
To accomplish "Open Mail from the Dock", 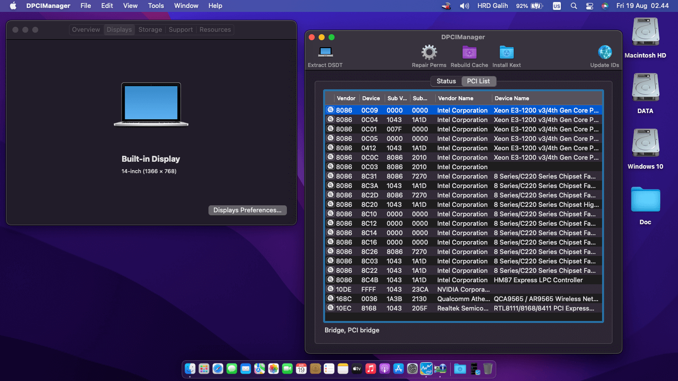I will tap(246, 369).
